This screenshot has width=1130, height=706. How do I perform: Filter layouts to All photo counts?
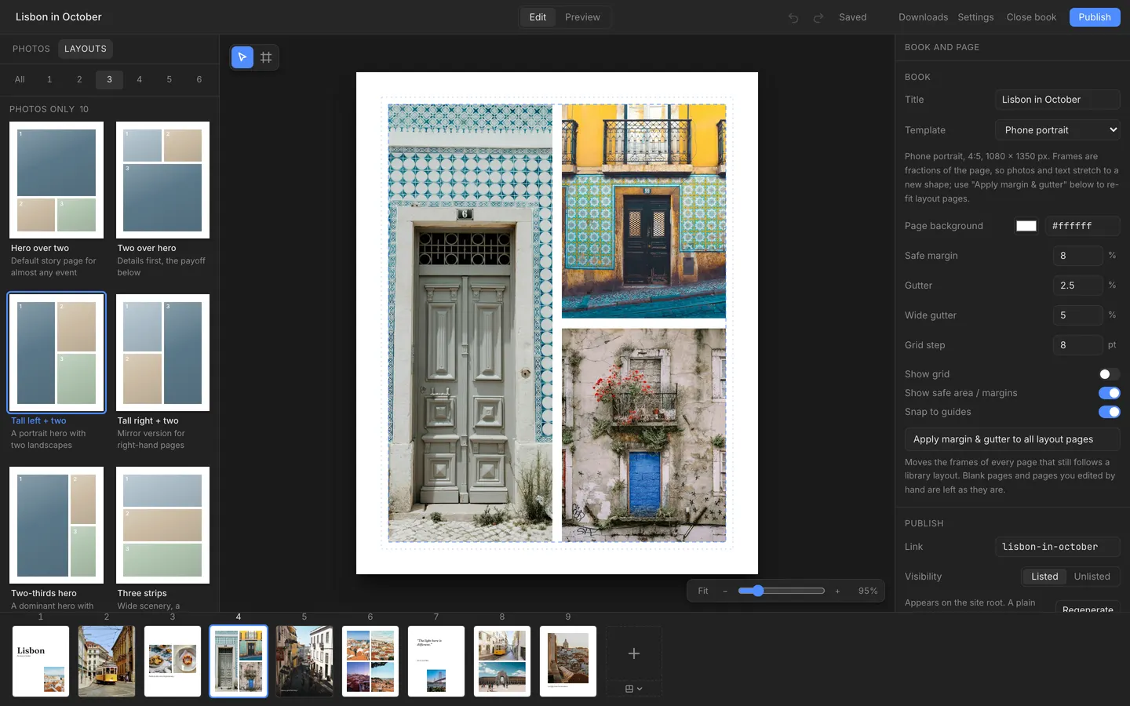point(20,79)
